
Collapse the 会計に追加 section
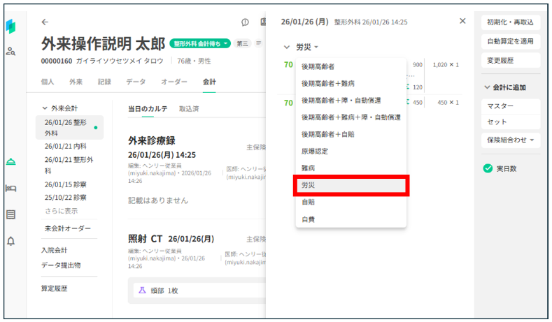click(487, 87)
